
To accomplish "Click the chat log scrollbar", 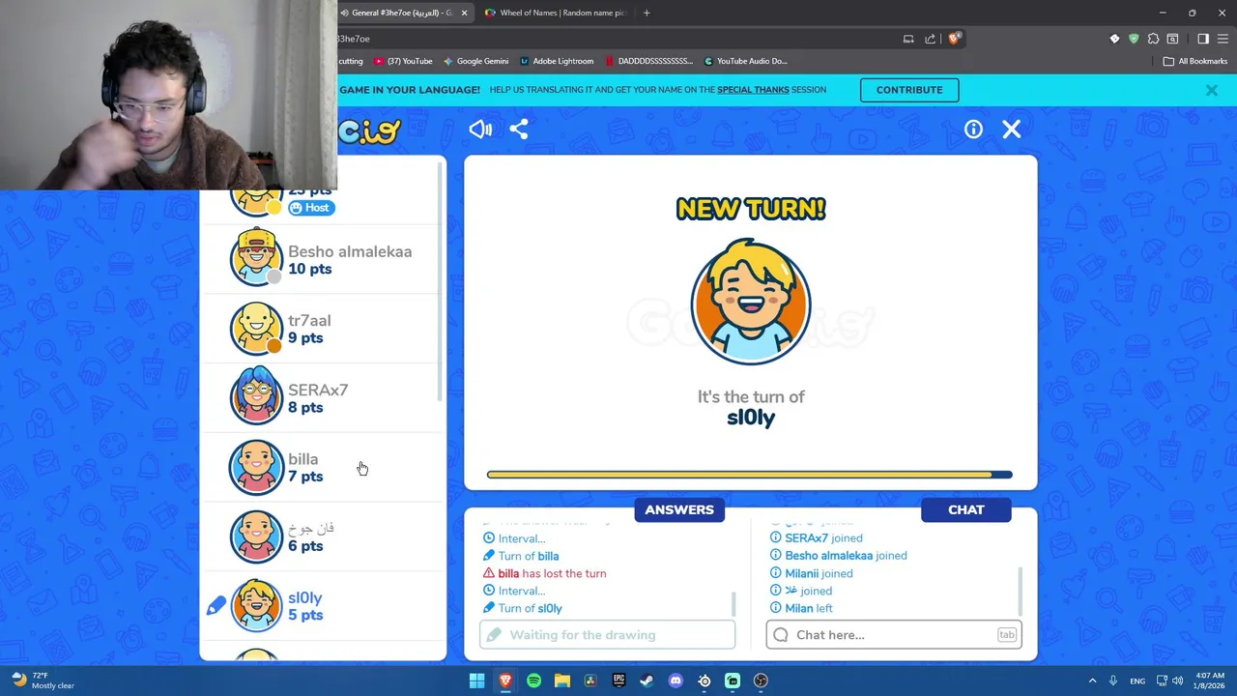I will (x=1020, y=591).
